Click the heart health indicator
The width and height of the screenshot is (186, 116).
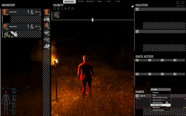(x=13, y=91)
